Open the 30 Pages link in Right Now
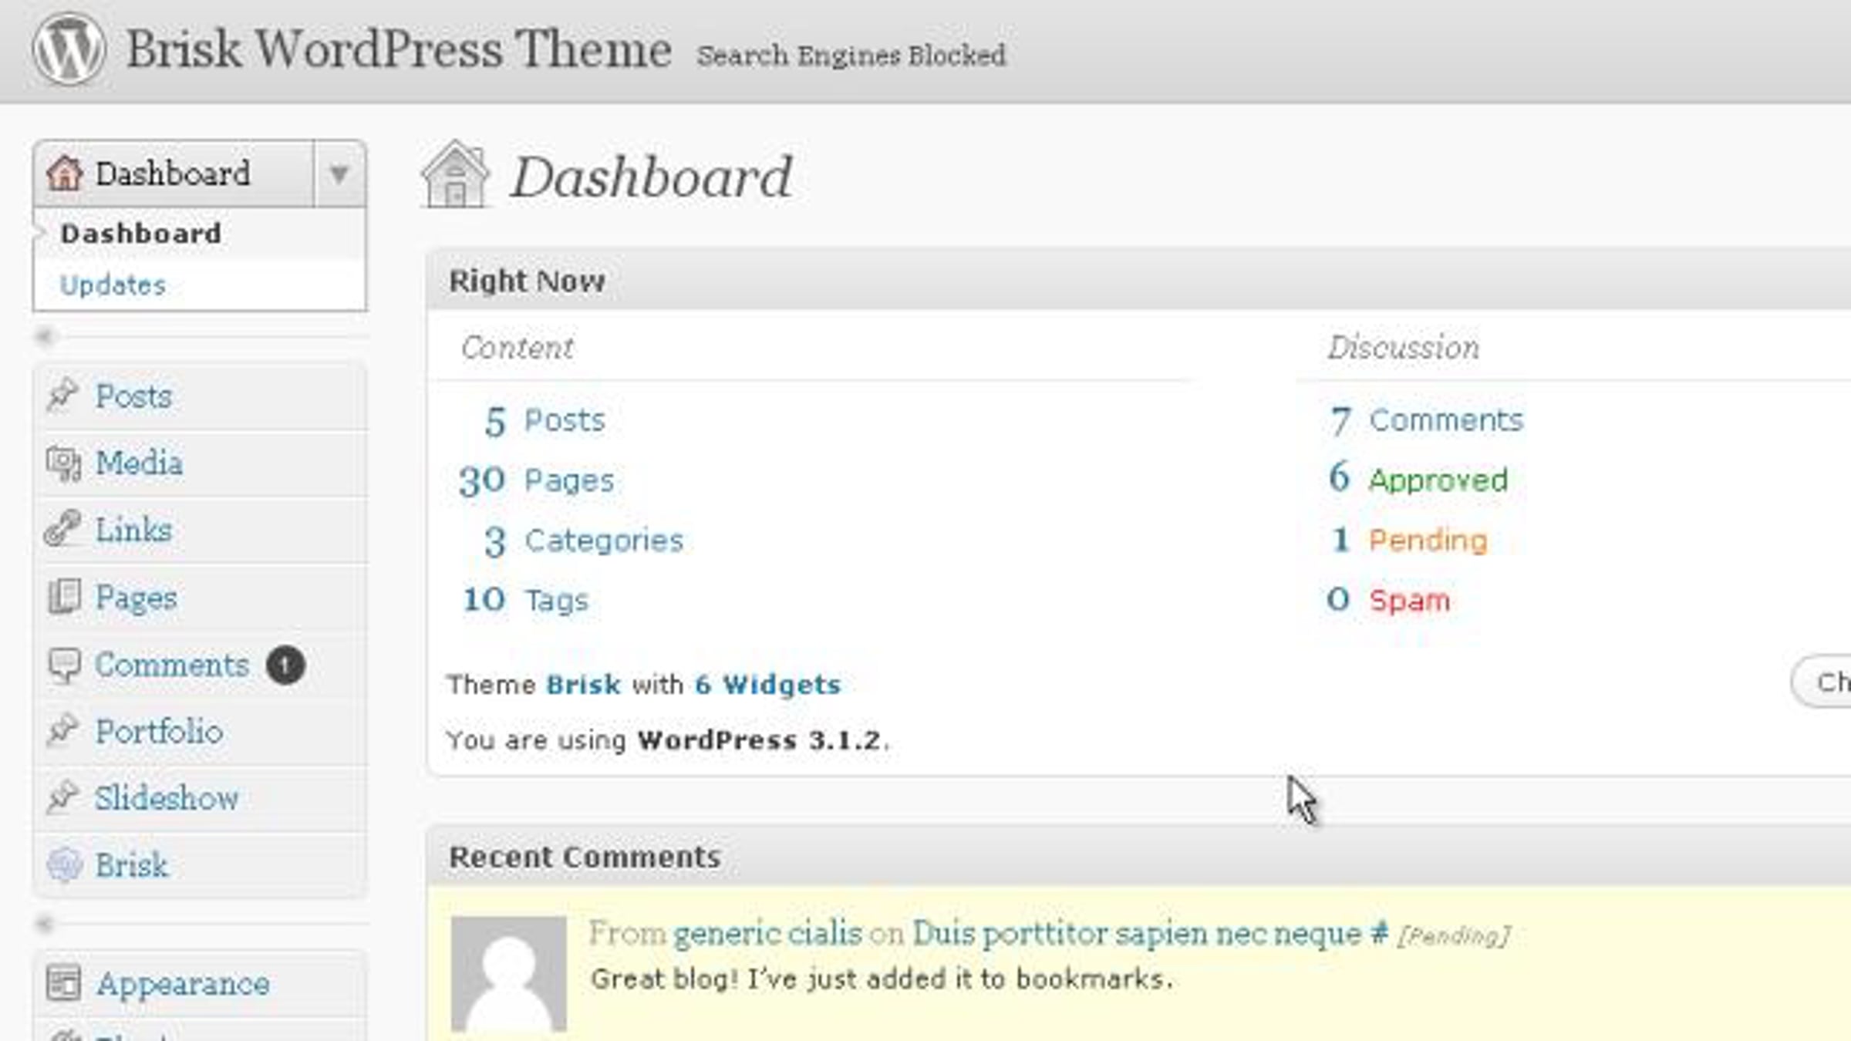 (x=536, y=480)
